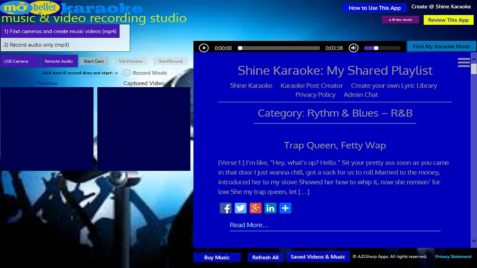The image size is (477, 268).
Task: Toggle StartRecord mode
Action: click(170, 61)
